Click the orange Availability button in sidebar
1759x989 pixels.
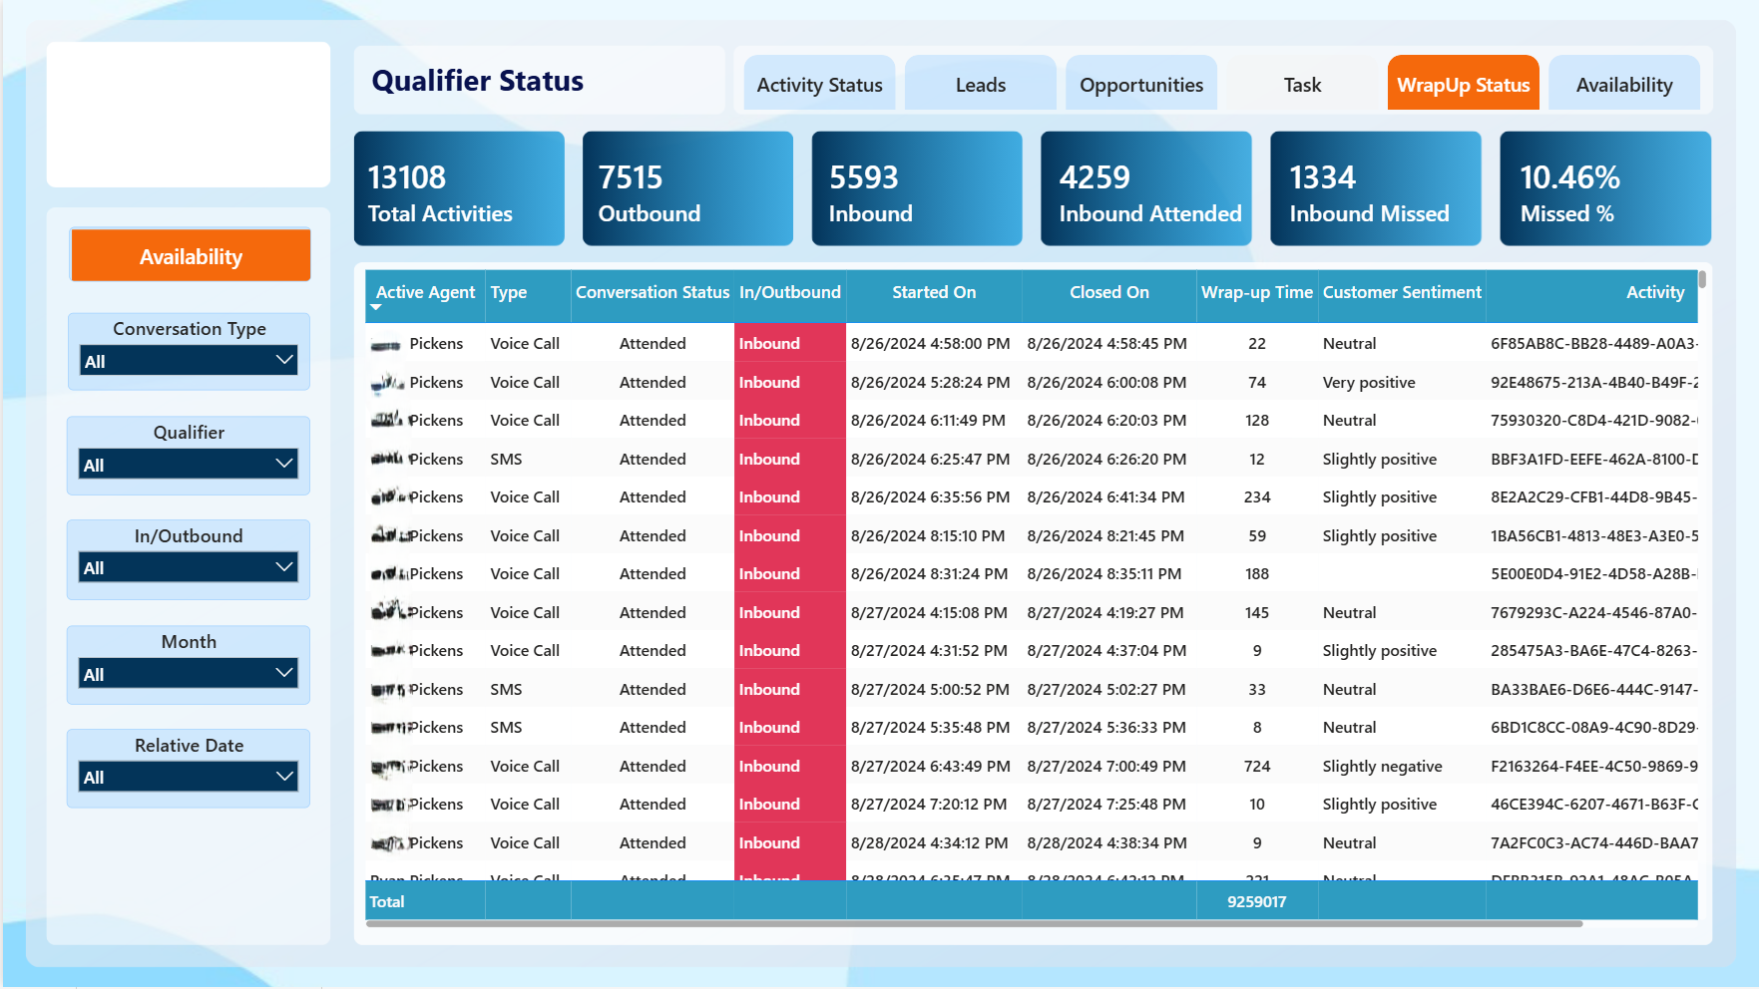(x=191, y=256)
